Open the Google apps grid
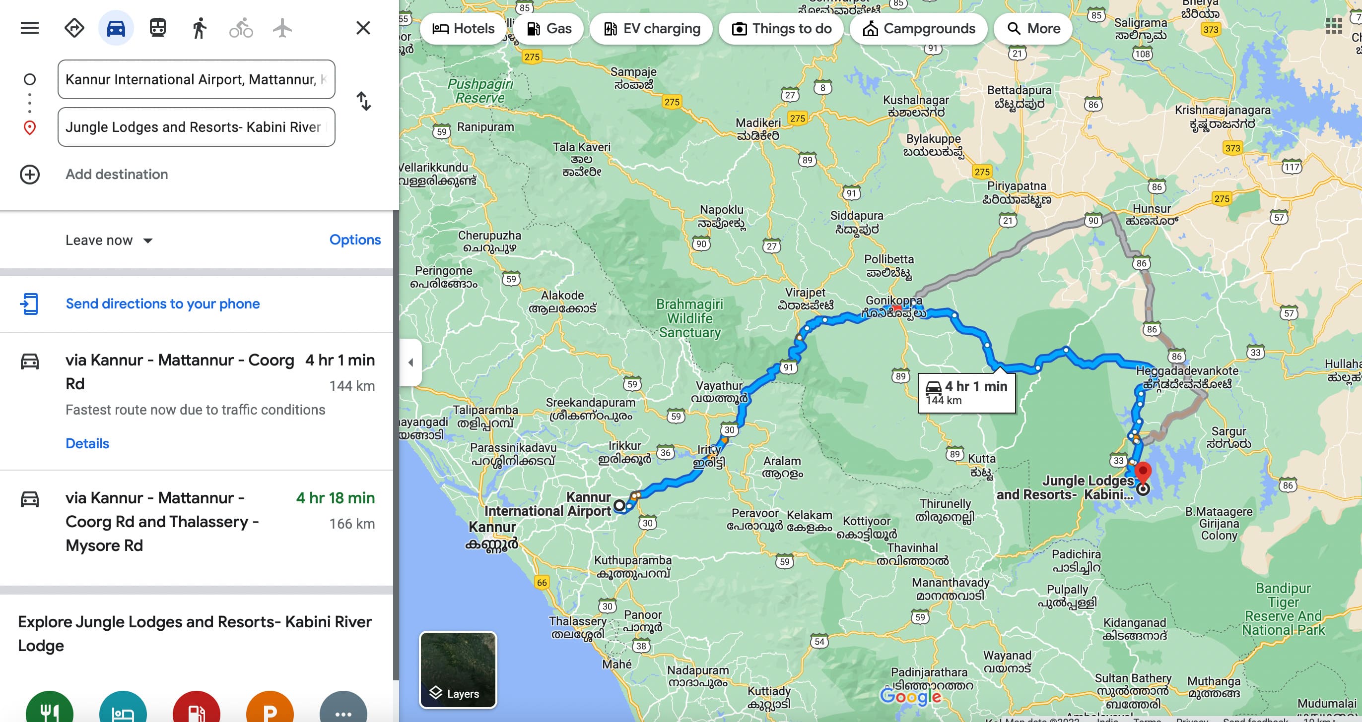The width and height of the screenshot is (1362, 722). tap(1333, 26)
